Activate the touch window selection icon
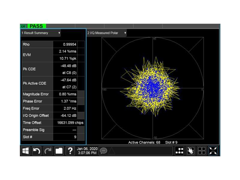Viewport: 240px width, 180px height. coord(190,151)
